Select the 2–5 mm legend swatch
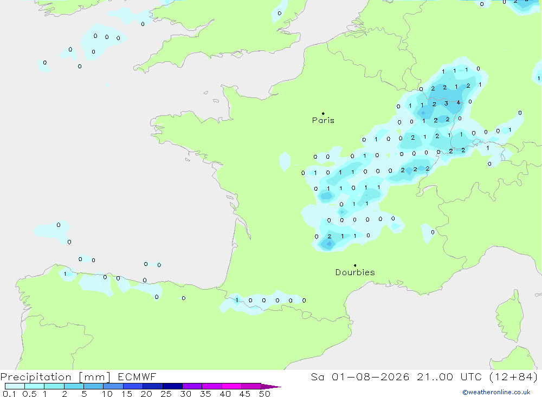Image resolution: width=542 pixels, height=397 pixels. 74,386
